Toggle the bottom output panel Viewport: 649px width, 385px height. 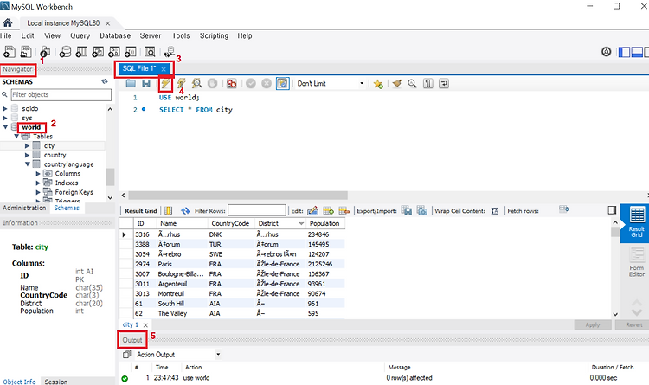click(638, 52)
